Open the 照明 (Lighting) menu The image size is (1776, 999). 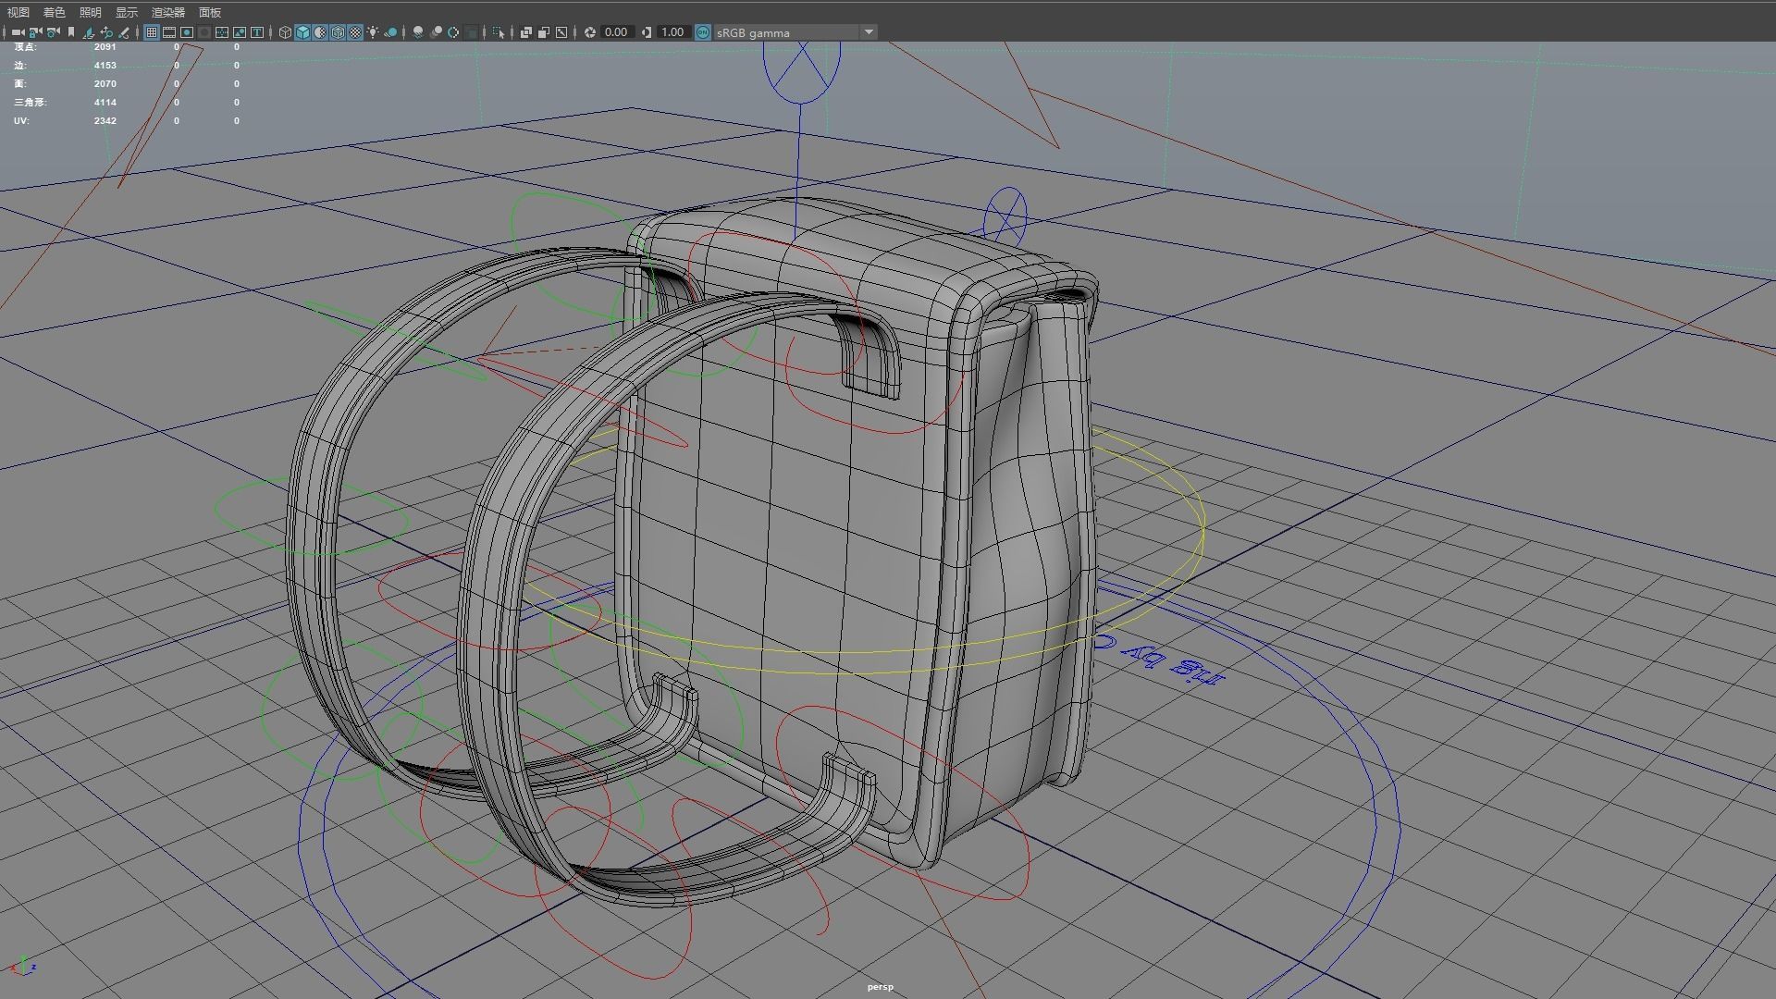coord(90,12)
